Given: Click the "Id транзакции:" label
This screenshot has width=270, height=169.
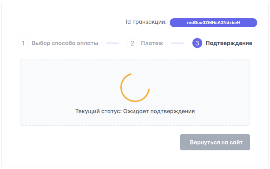Looking at the screenshot, I should 146,22.
